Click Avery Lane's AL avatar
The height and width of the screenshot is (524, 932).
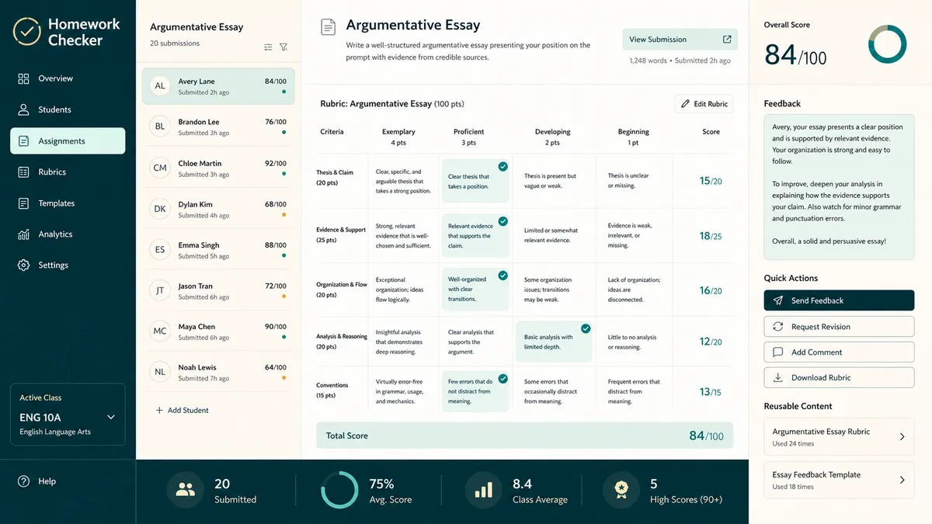tap(160, 86)
